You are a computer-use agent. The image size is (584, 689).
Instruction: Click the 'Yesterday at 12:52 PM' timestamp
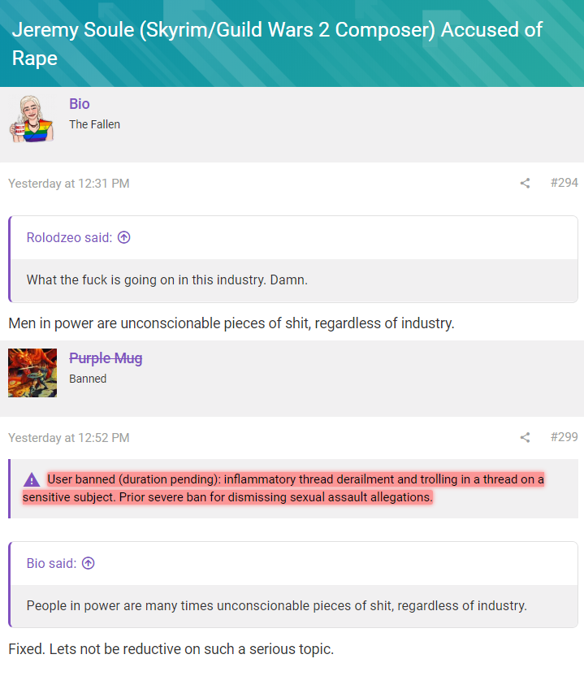coord(69,438)
